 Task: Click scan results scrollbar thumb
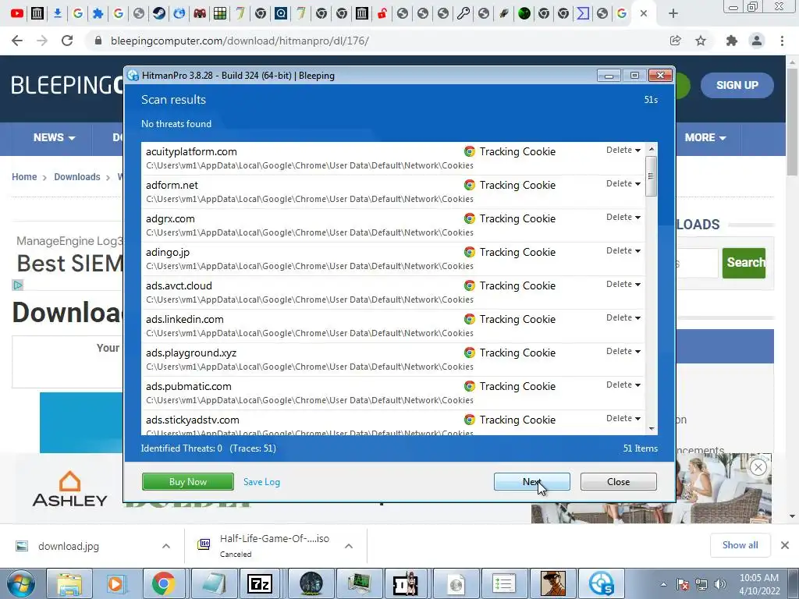point(651,176)
